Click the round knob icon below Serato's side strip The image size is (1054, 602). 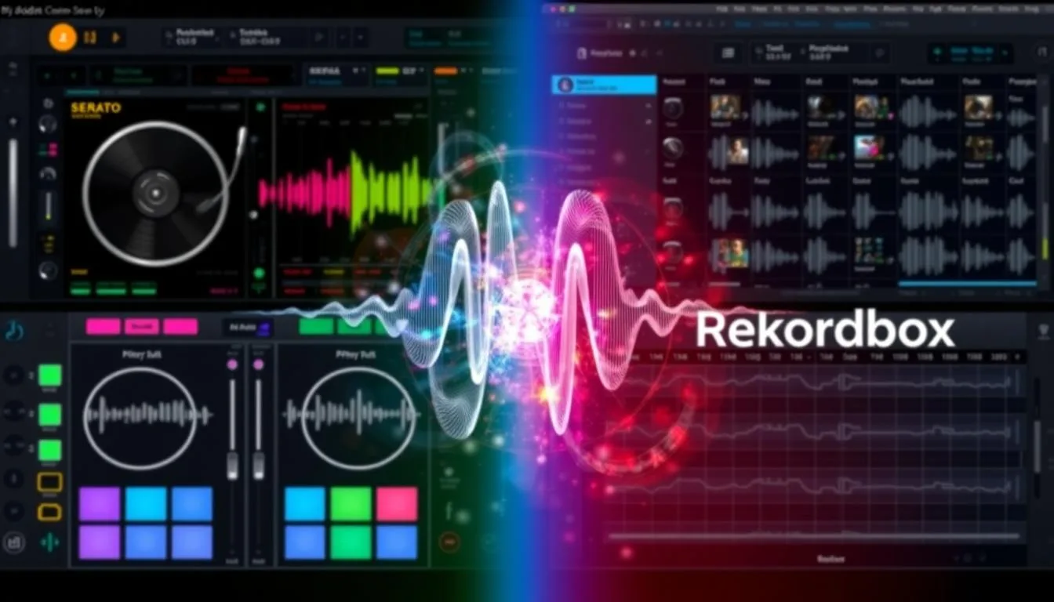coord(47,270)
